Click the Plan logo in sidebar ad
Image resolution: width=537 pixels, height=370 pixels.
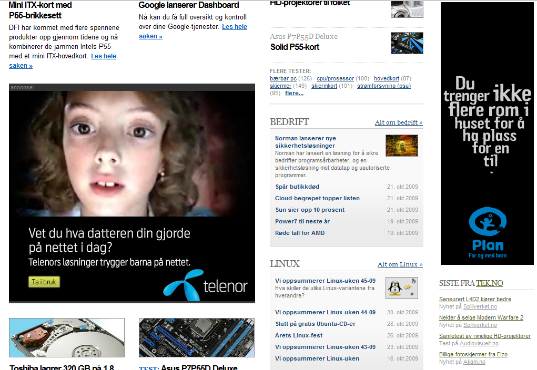[488, 232]
